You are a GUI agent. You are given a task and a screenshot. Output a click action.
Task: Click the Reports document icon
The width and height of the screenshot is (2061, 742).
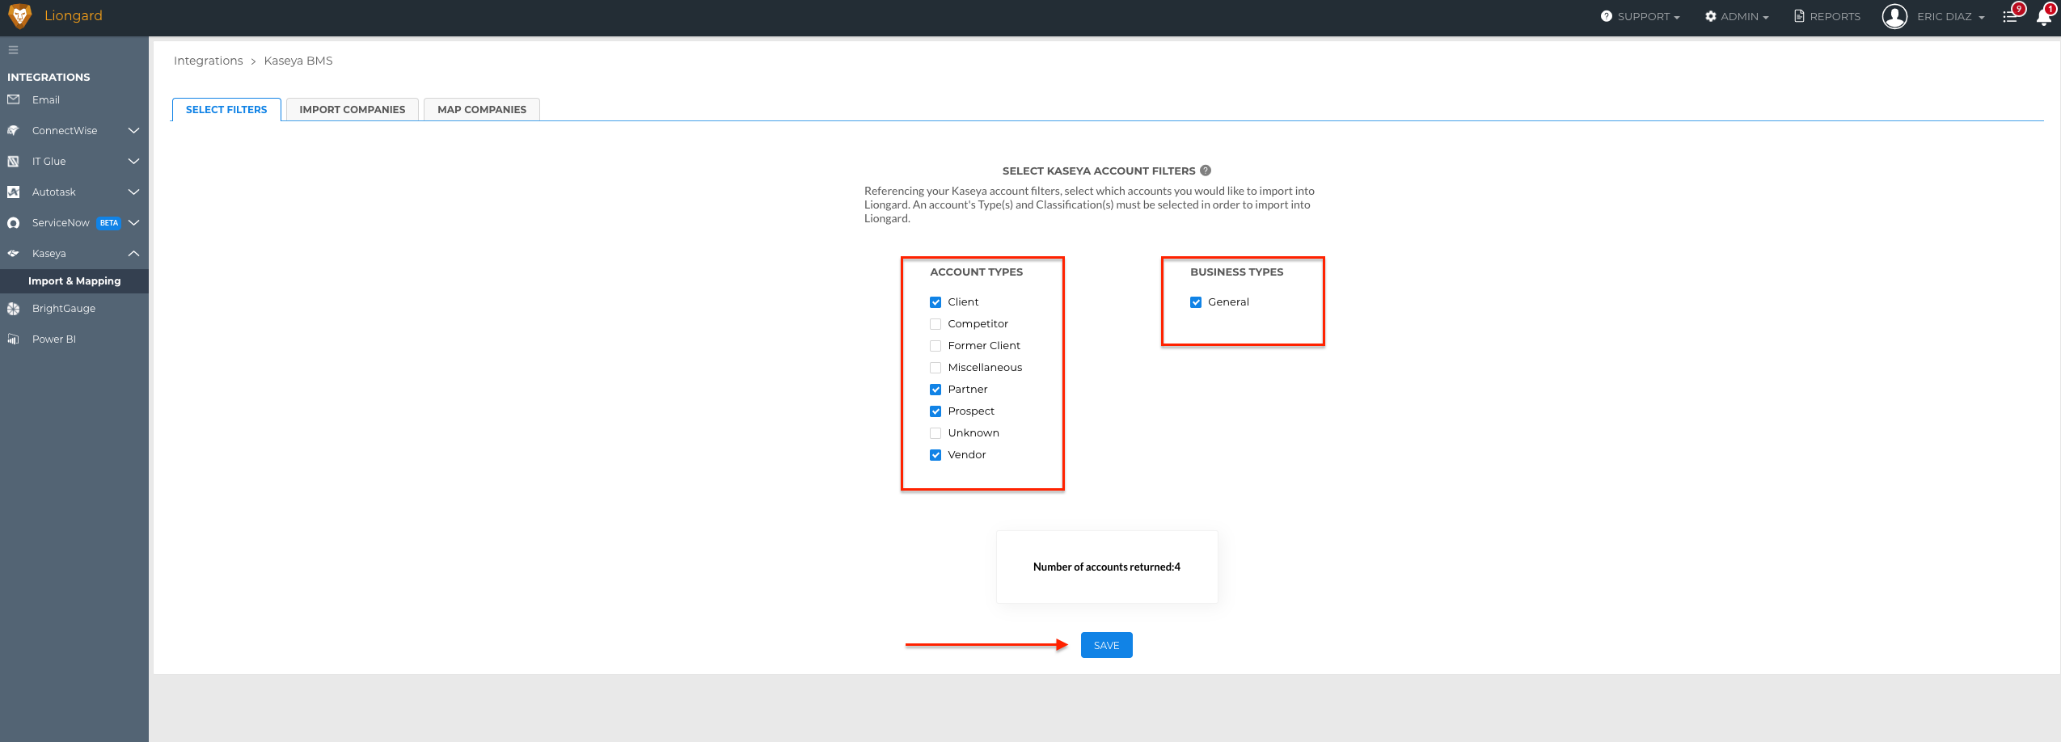pyautogui.click(x=1799, y=16)
